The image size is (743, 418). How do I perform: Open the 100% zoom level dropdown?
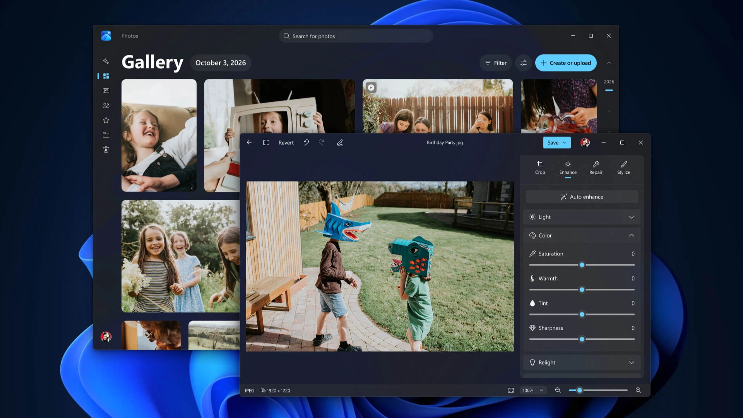[533, 390]
